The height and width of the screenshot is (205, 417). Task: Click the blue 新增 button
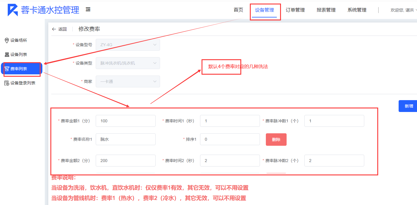pyautogui.click(x=408, y=106)
